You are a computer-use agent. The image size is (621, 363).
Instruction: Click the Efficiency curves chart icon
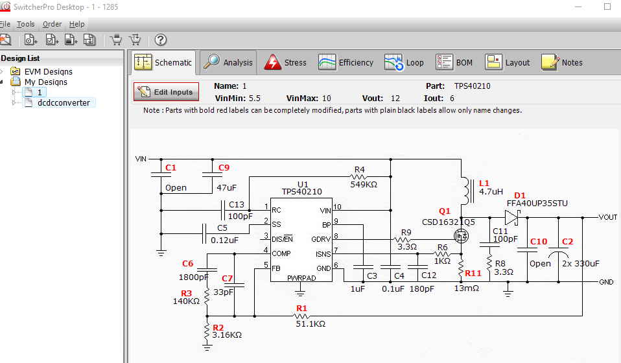pyautogui.click(x=327, y=62)
